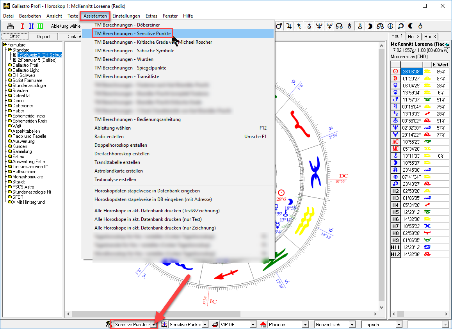Click the Sun position cell 28°06'38''
The height and width of the screenshot is (329, 452).
[x=412, y=71]
